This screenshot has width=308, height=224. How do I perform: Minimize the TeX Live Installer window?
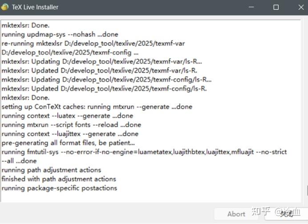[x=251, y=7]
